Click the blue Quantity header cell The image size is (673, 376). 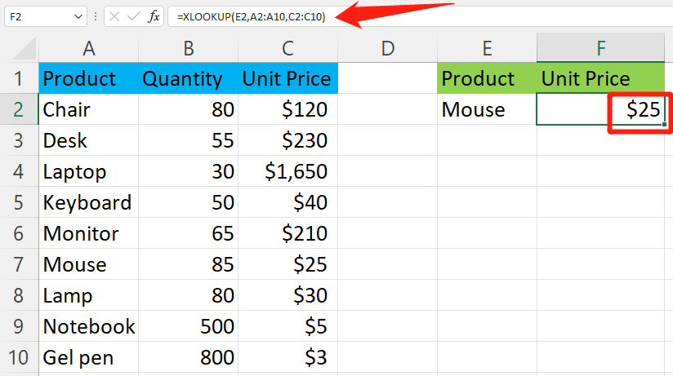click(189, 79)
